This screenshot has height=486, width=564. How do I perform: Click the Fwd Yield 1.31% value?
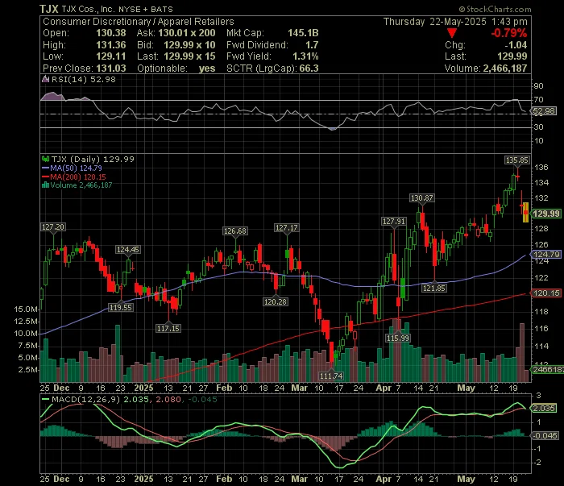(x=305, y=56)
